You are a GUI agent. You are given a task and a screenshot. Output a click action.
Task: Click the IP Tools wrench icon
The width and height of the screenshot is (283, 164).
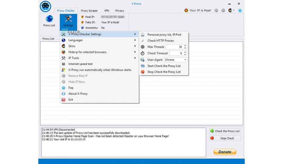64,58
